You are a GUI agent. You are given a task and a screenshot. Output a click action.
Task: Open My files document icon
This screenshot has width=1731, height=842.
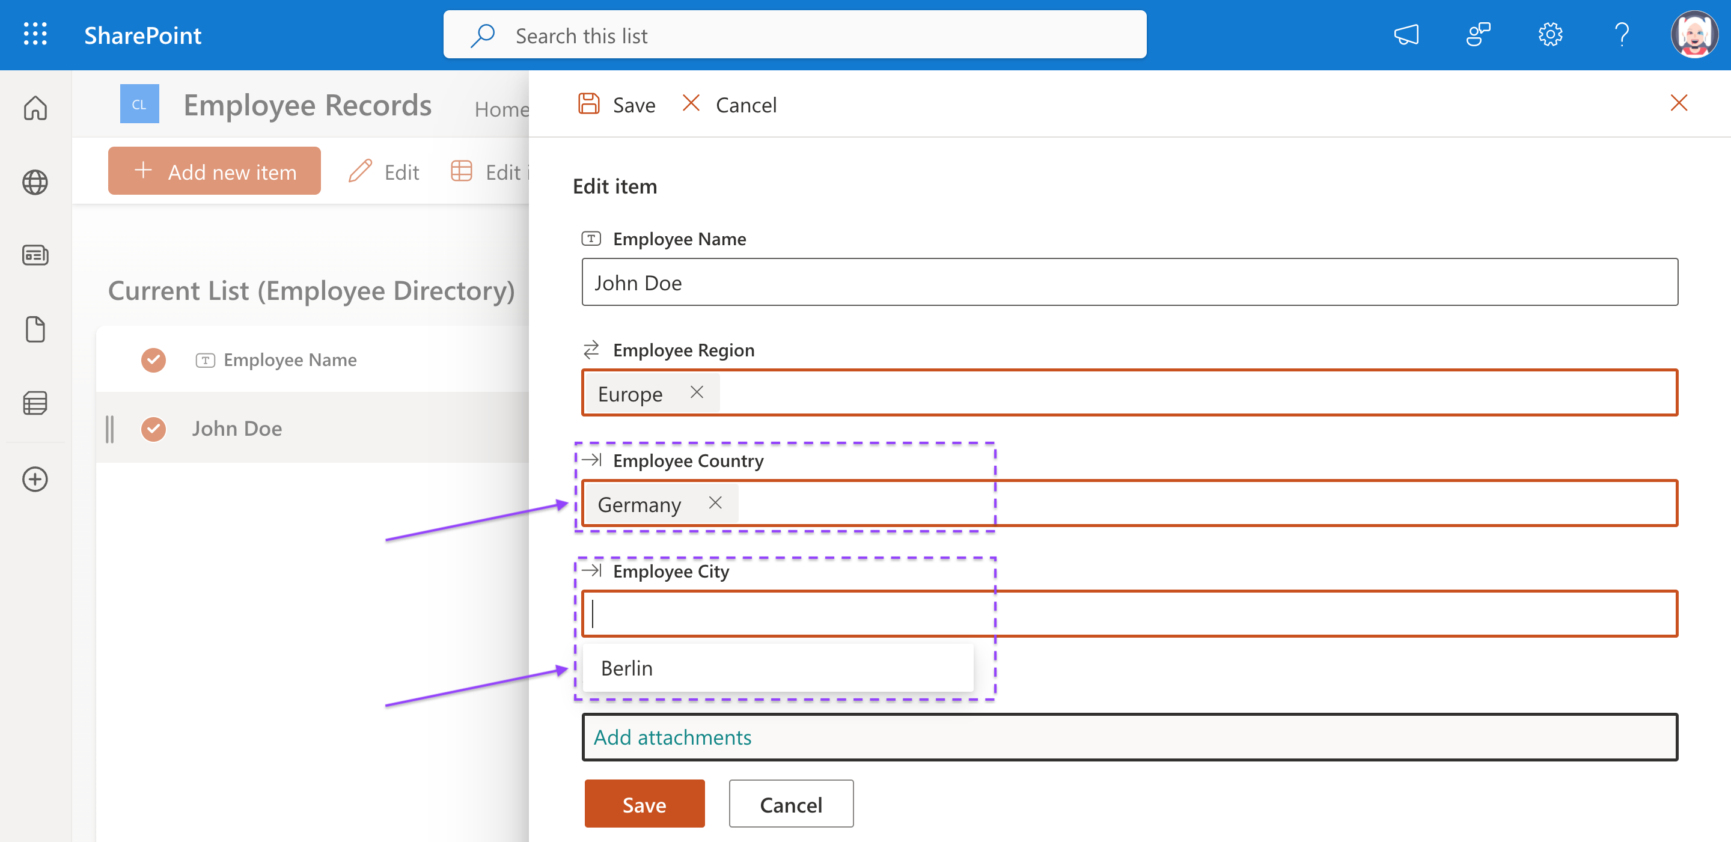[35, 329]
